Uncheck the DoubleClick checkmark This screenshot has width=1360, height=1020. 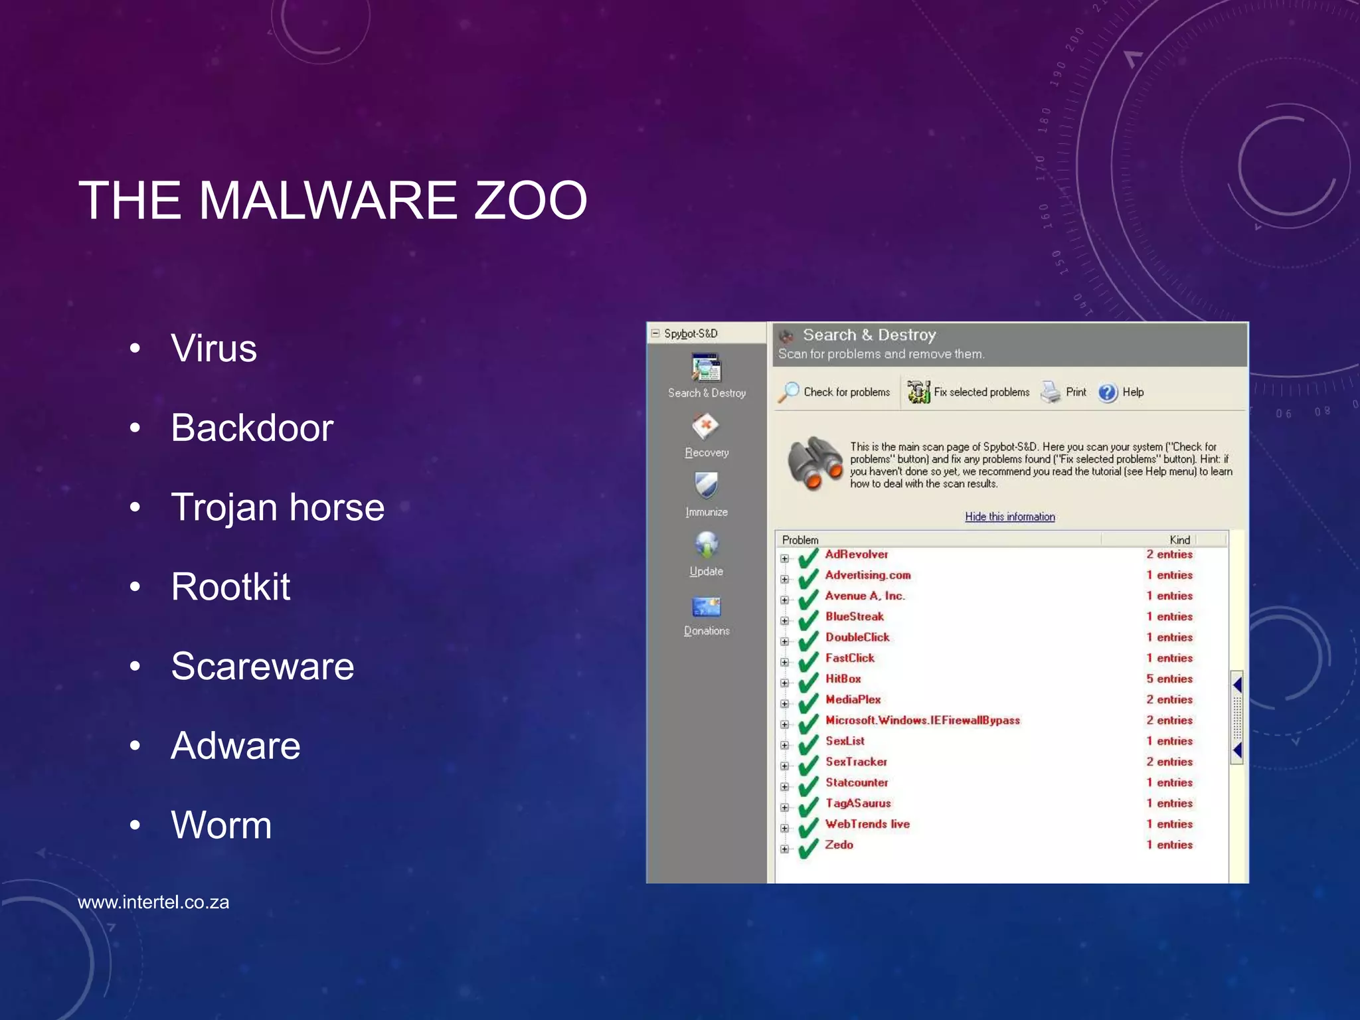pyautogui.click(x=808, y=641)
